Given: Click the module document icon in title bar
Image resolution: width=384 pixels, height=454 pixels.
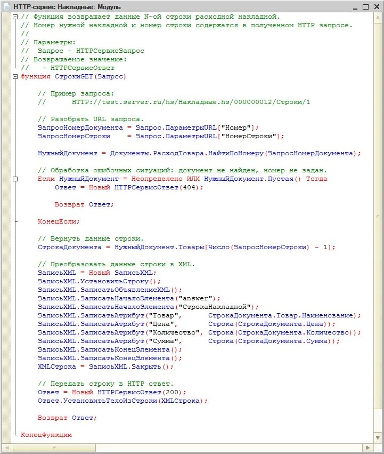Looking at the screenshot, I should 6,6.
